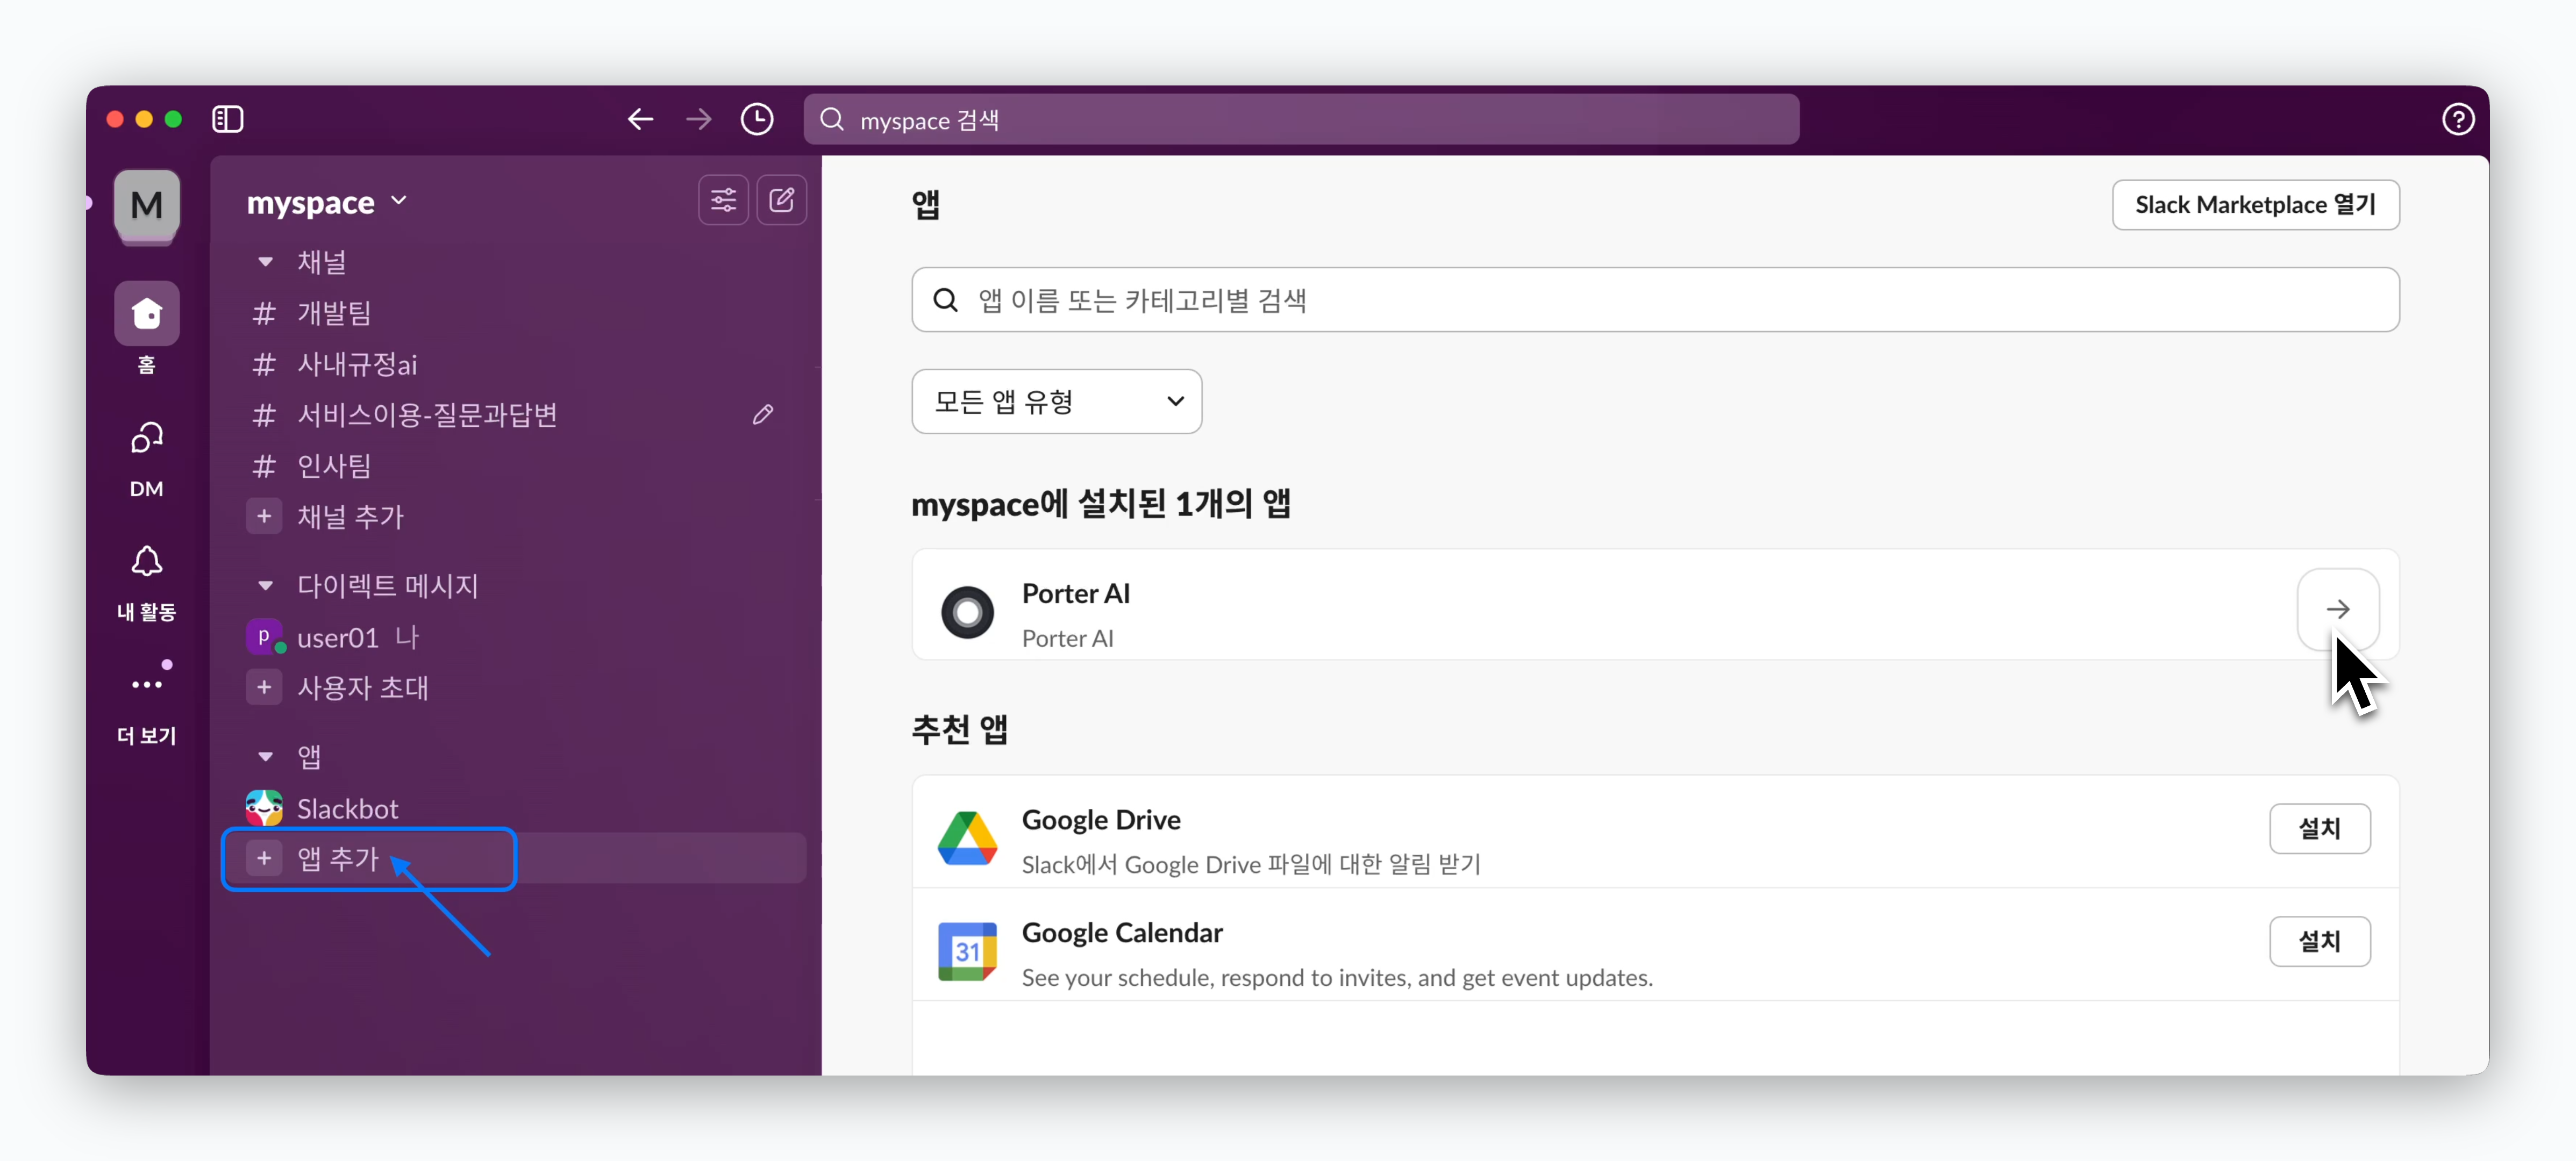Click the hash icon of 개발팀
Screen dimensions: 2576x1161
pyautogui.click(x=264, y=314)
